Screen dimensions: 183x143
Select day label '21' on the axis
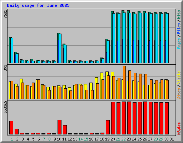pos(118,139)
